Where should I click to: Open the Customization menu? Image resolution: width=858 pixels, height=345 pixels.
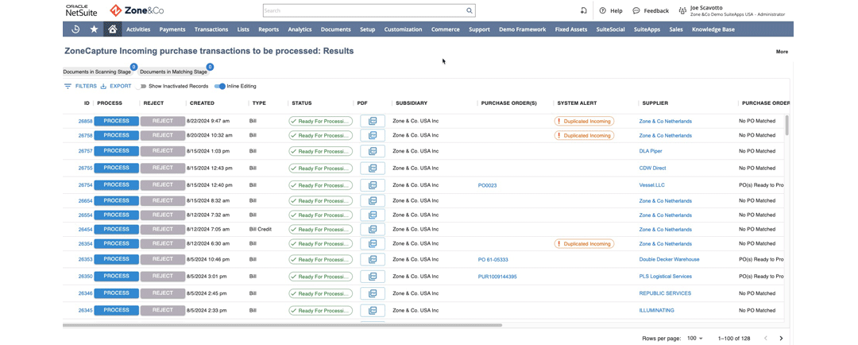[403, 29]
